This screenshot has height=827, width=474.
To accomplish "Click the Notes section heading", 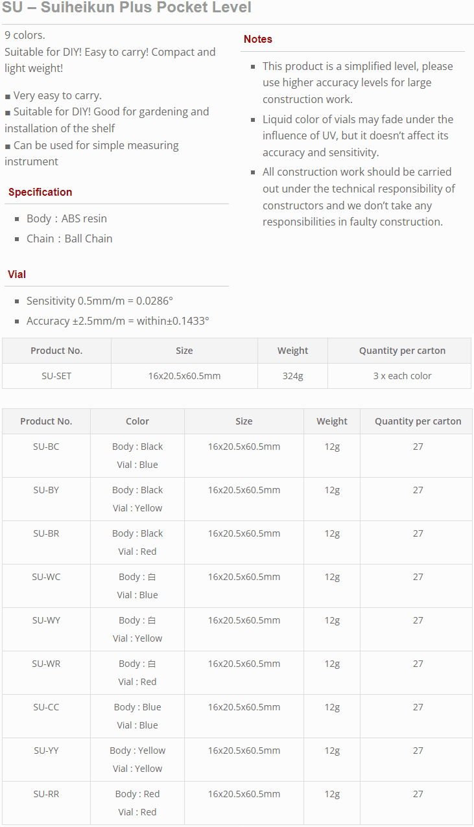I will coord(258,39).
